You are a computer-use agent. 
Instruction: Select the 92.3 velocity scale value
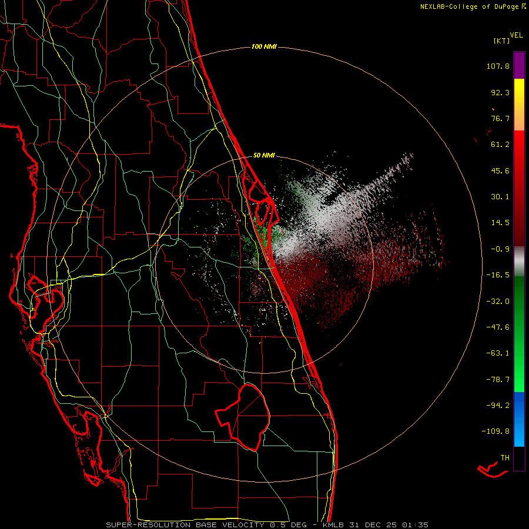click(x=500, y=92)
